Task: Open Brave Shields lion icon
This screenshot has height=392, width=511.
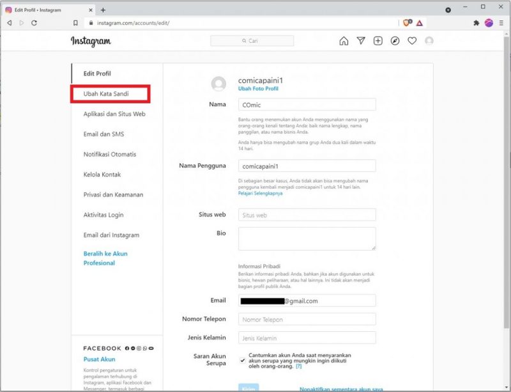Action: pyautogui.click(x=407, y=23)
